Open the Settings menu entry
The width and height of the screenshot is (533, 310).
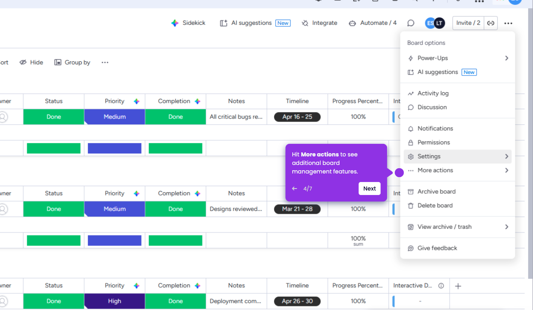(x=458, y=156)
